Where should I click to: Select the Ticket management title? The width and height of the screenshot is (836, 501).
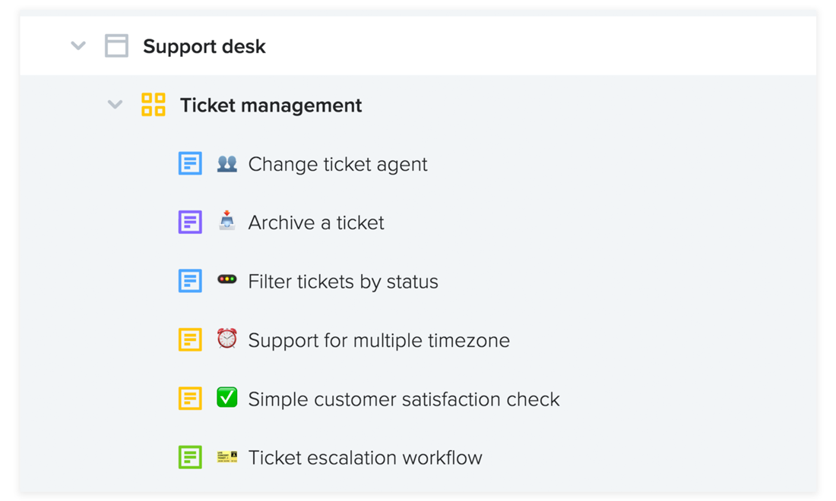point(271,106)
